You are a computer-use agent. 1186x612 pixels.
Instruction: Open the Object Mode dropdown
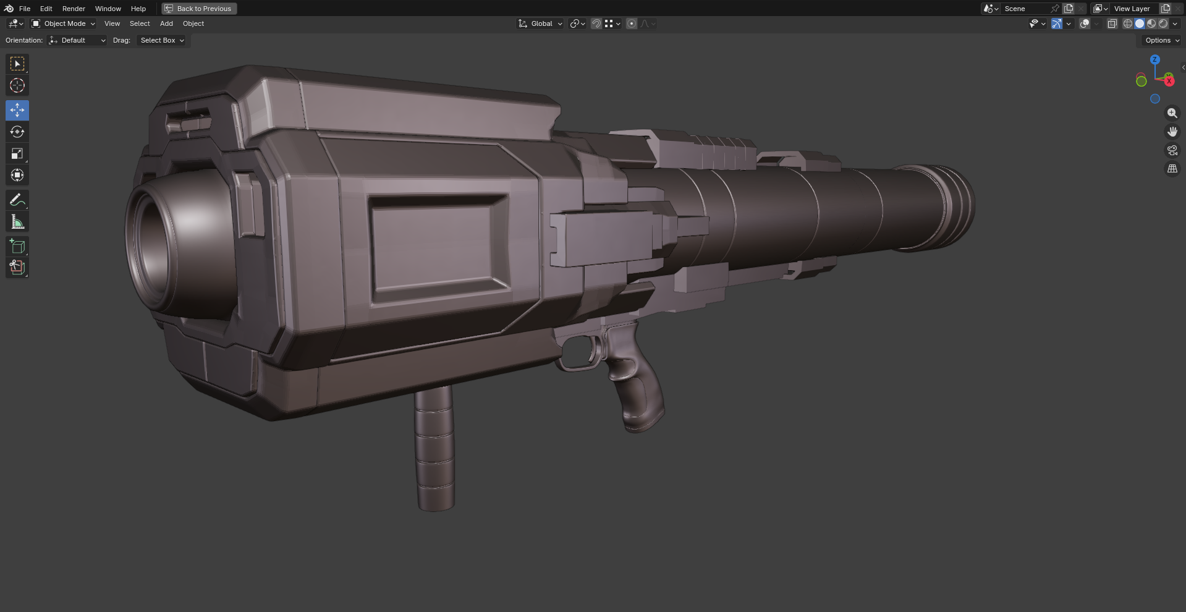pyautogui.click(x=64, y=23)
